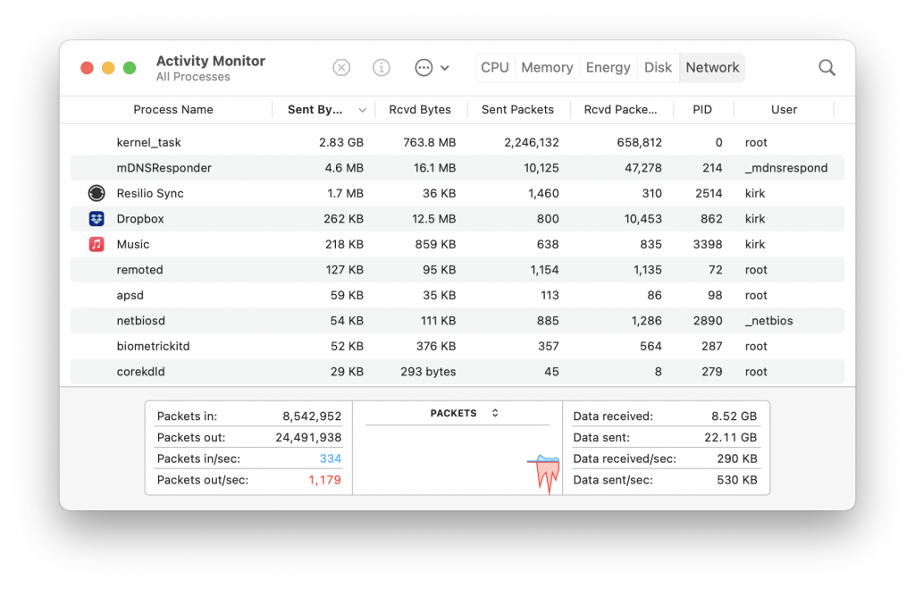
Task: Sort processes by PID column header
Action: [x=702, y=110]
